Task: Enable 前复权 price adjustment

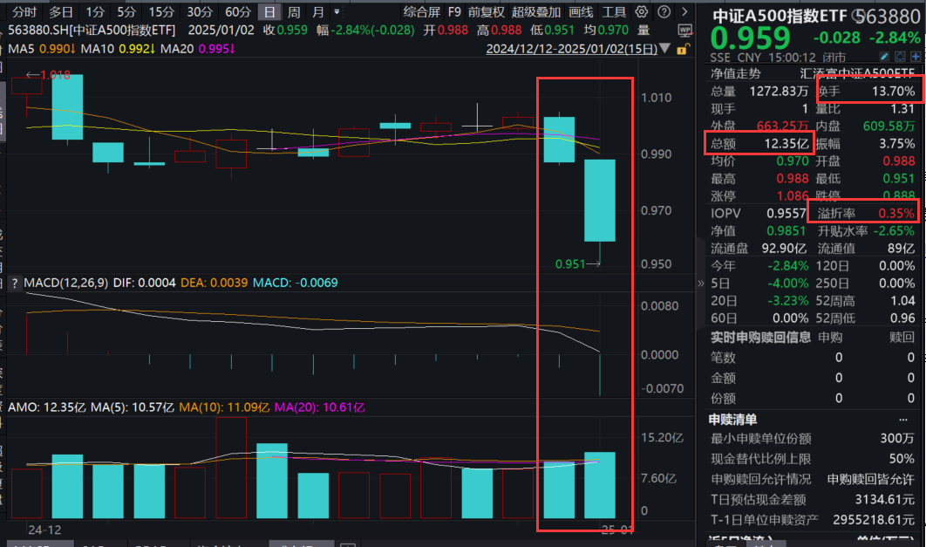Action: point(488,12)
